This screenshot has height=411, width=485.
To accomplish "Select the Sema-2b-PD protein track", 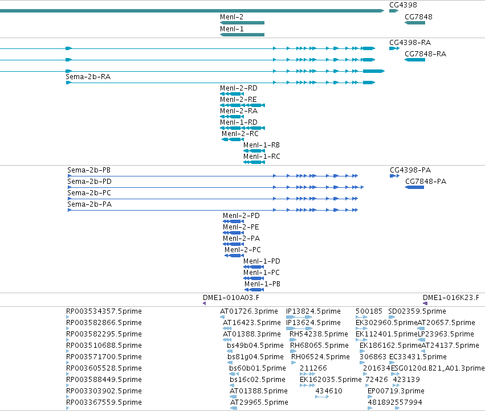I will point(215,187).
